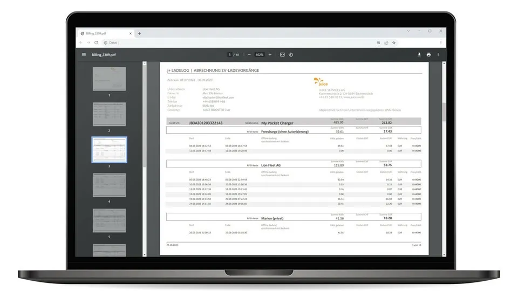
Task: Click the site info icon beside Datei
Action: point(105,43)
